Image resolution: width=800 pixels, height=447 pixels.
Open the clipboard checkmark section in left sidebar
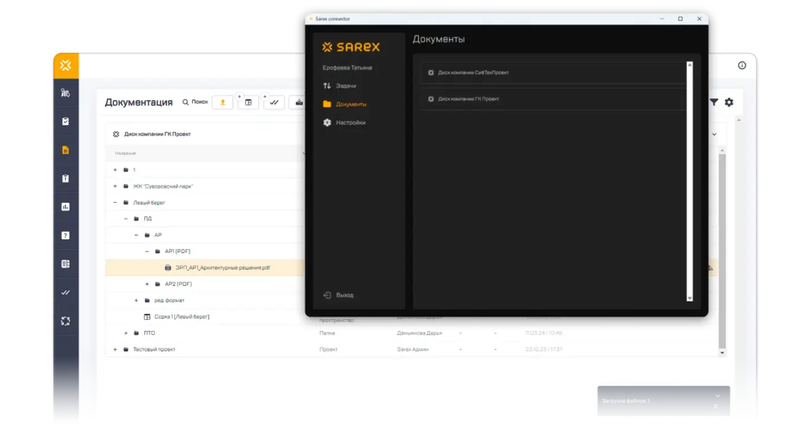(x=66, y=121)
